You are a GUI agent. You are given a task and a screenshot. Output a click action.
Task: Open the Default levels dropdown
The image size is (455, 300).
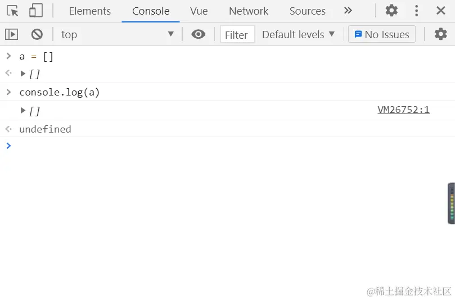click(x=298, y=34)
